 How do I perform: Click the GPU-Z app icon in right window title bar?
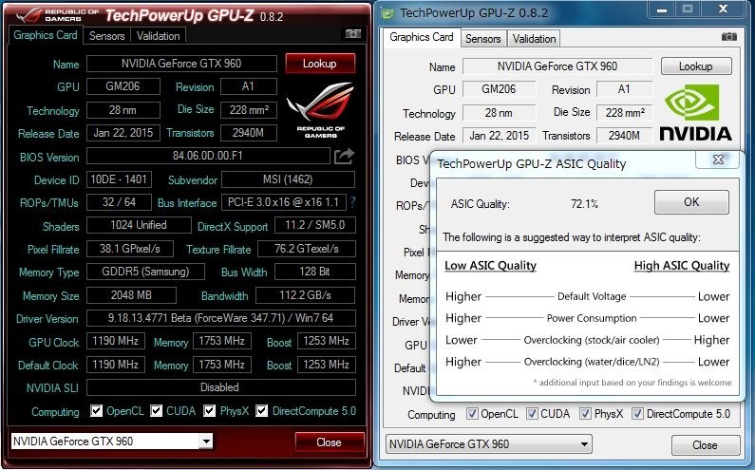pos(387,13)
